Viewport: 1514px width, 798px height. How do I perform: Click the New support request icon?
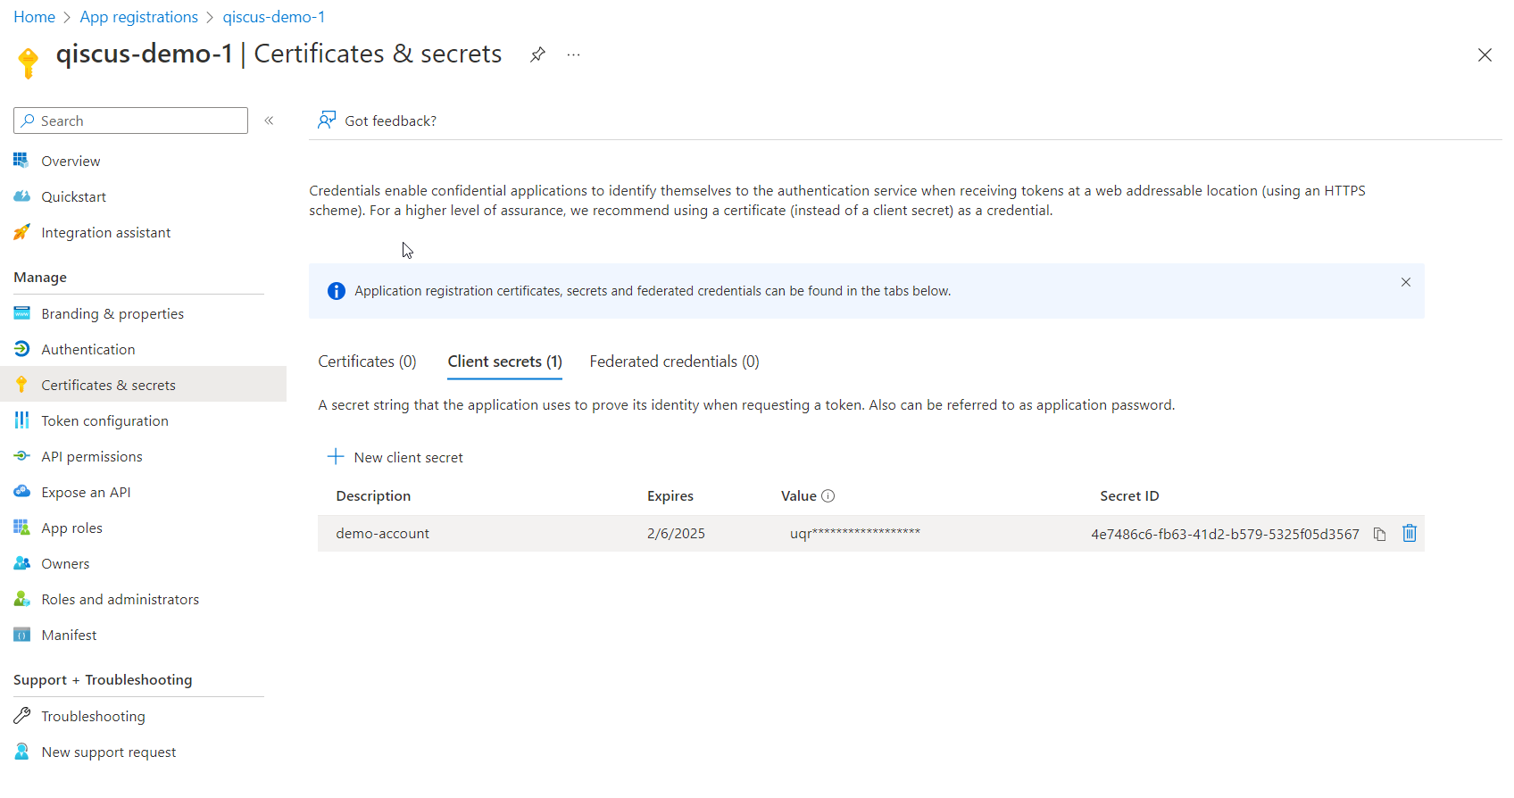pyautogui.click(x=21, y=752)
